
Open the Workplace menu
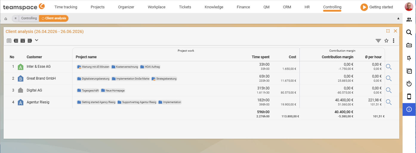[157, 7]
